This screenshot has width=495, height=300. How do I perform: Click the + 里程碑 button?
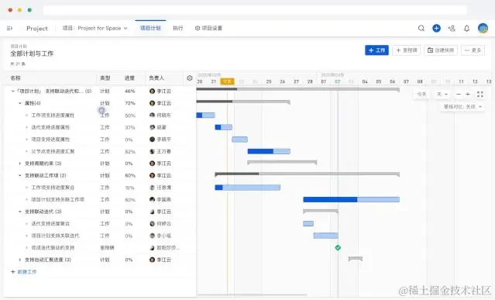tap(407, 50)
